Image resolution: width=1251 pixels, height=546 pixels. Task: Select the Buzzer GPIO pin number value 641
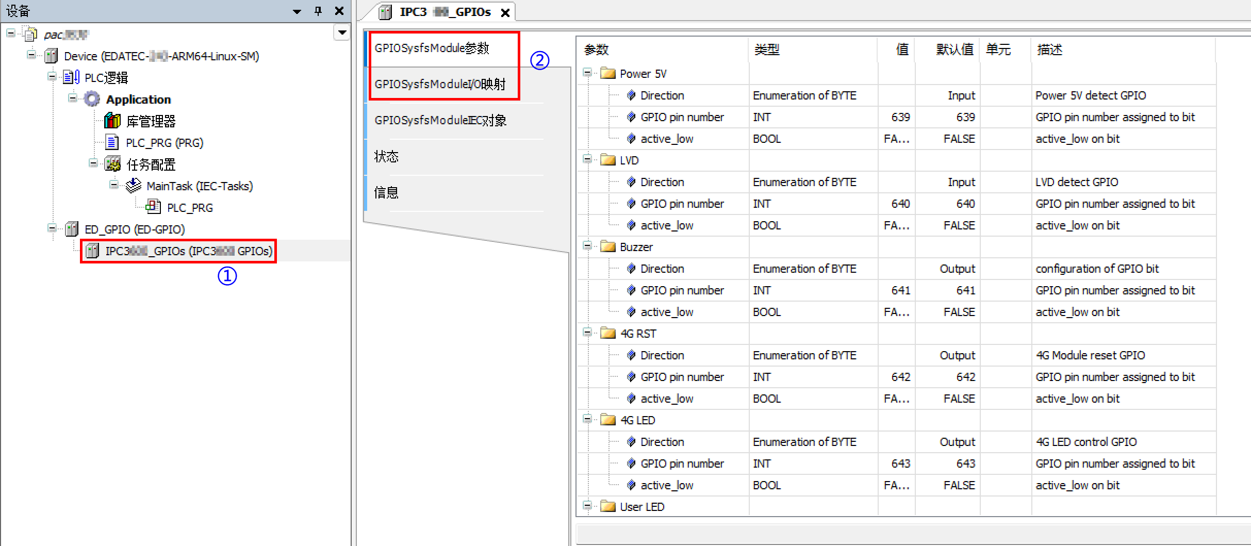pyautogui.click(x=900, y=290)
